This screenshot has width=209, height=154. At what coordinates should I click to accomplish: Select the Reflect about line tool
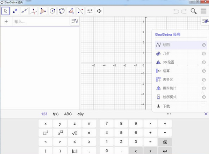pyautogui.click(x=80, y=11)
